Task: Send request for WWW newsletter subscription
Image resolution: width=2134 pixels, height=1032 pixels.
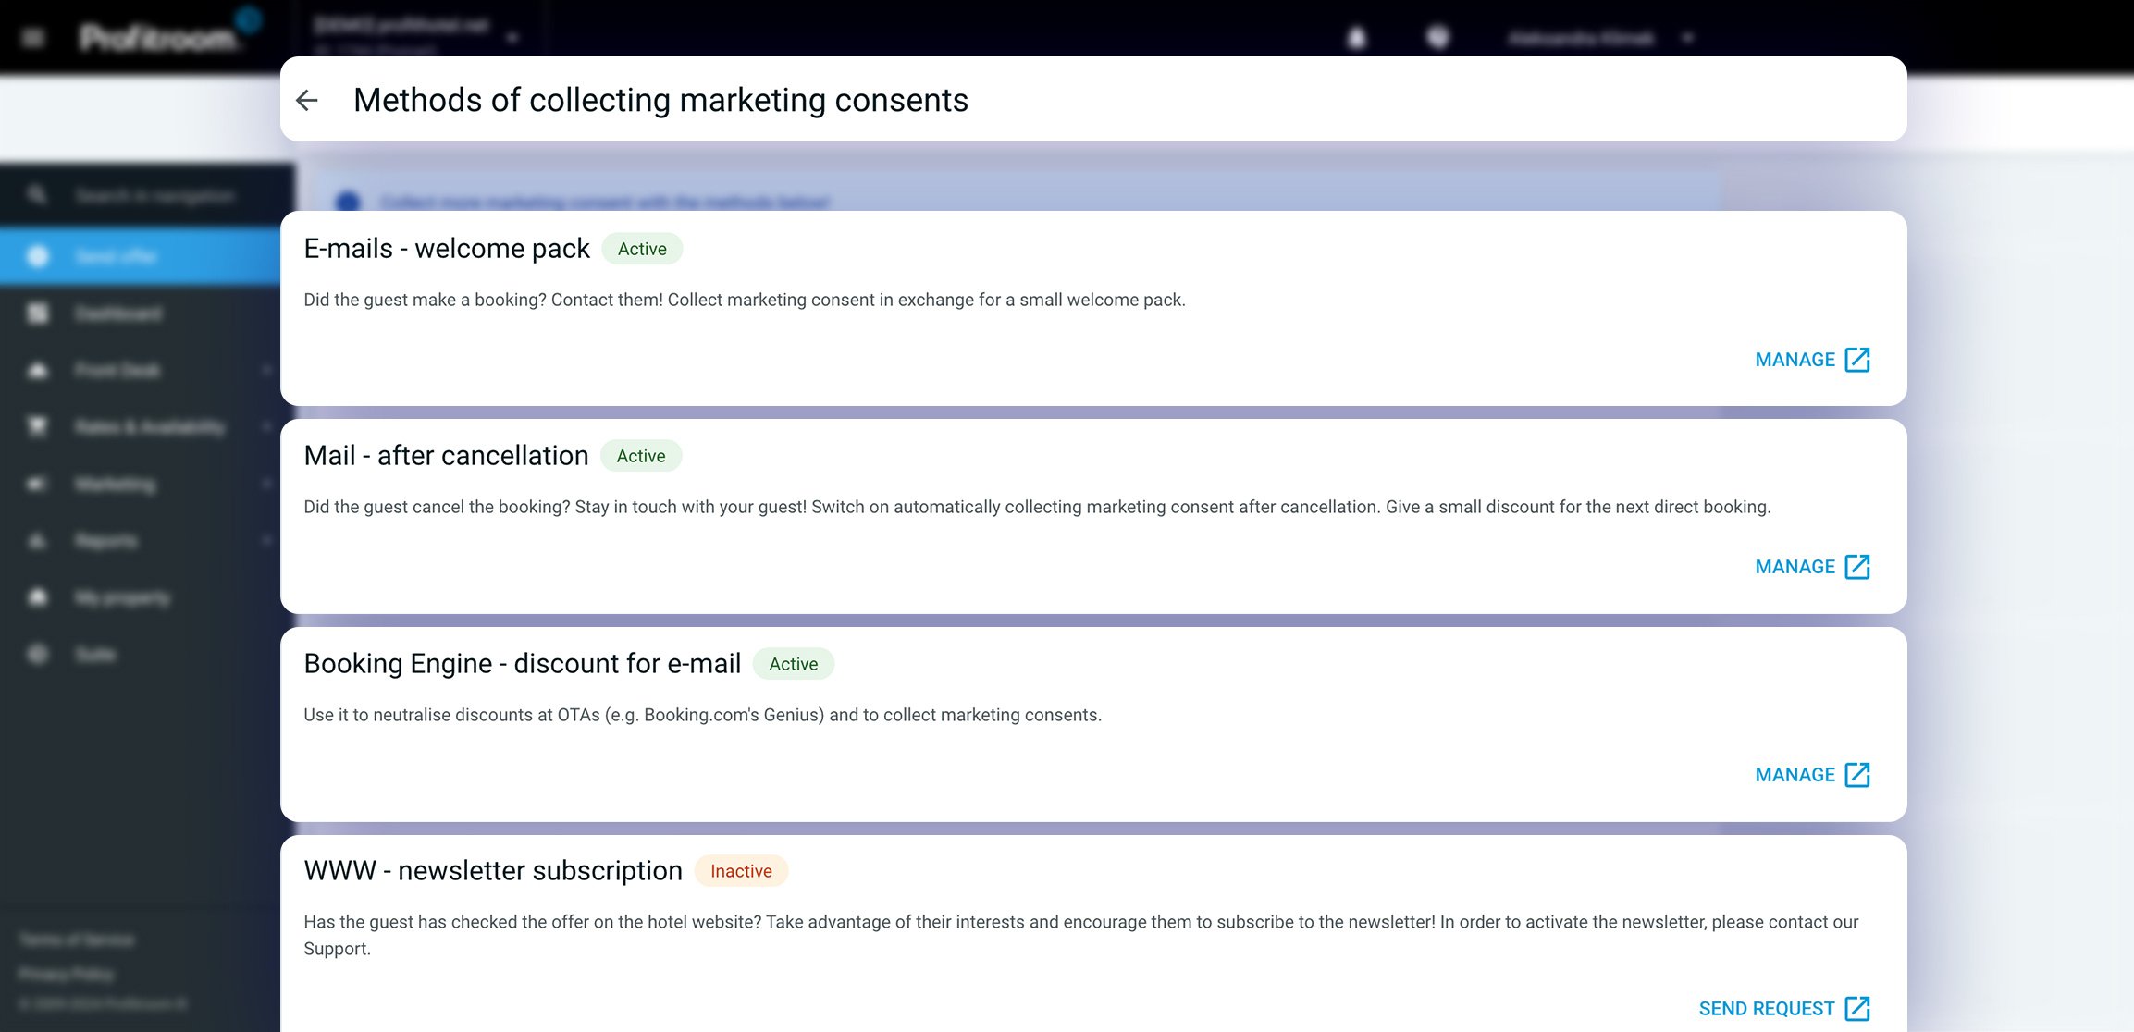Action: click(1766, 1008)
